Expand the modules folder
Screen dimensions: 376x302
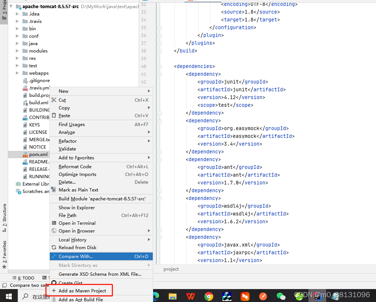pyautogui.click(x=17, y=51)
